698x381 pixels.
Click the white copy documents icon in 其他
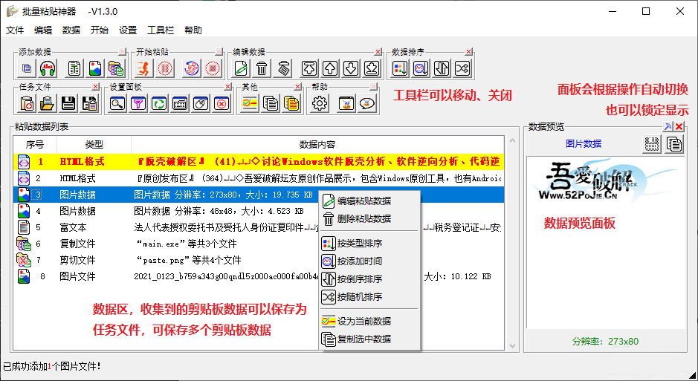click(x=271, y=103)
